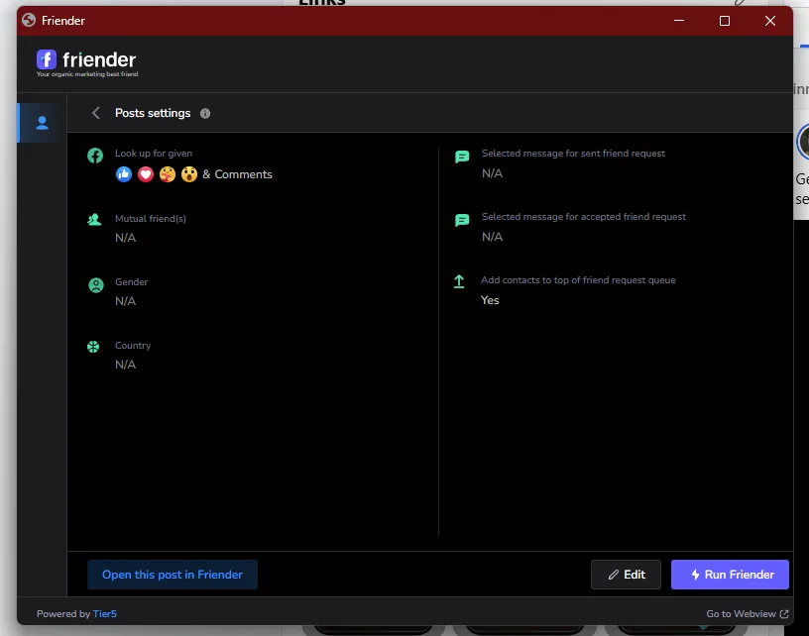Click the Yes value for friend request queue
Screen dimensions: 809x636
(490, 300)
